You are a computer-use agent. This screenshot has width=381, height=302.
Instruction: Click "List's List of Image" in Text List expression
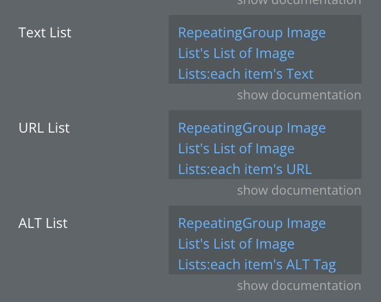coord(236,53)
